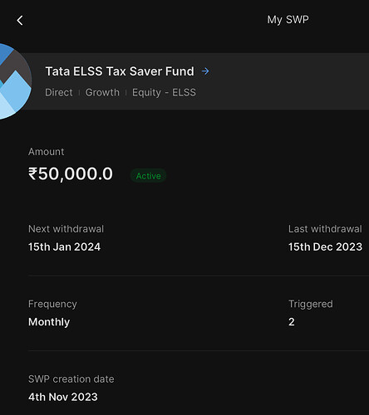369x415 pixels.
Task: Click the Last withdrawal date 15th Dec 2023
Action: click(325, 247)
